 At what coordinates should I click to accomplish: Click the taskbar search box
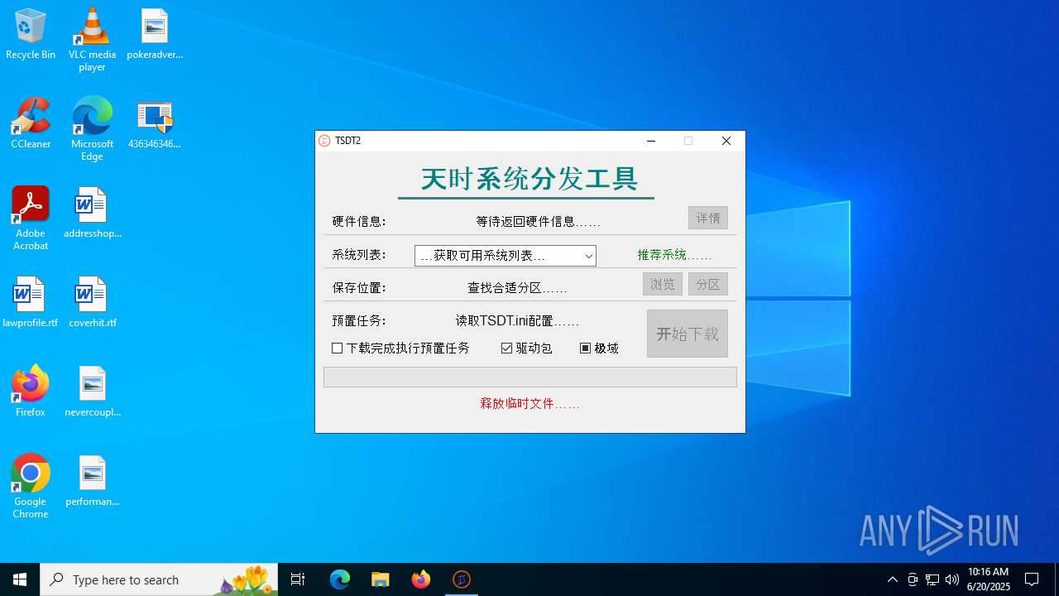click(x=159, y=579)
